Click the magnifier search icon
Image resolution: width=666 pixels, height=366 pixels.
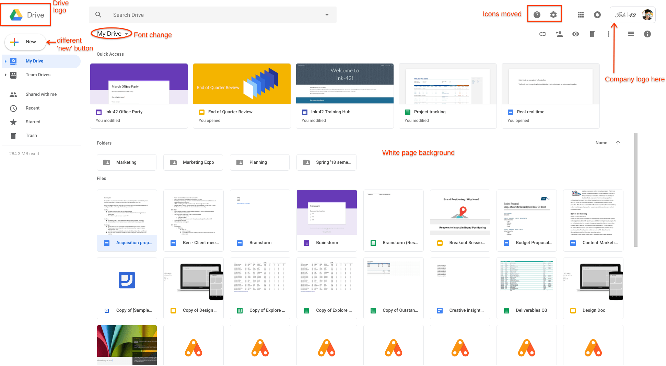[98, 15]
